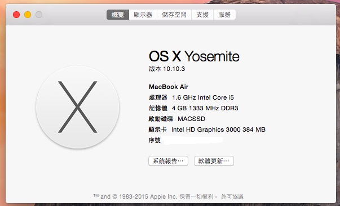Click the 1.6 GHz Intel Core i5 value
Screen dimensions: 340x206
click(203, 97)
